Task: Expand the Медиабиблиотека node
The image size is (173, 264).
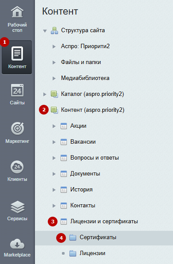Action: click(54, 78)
